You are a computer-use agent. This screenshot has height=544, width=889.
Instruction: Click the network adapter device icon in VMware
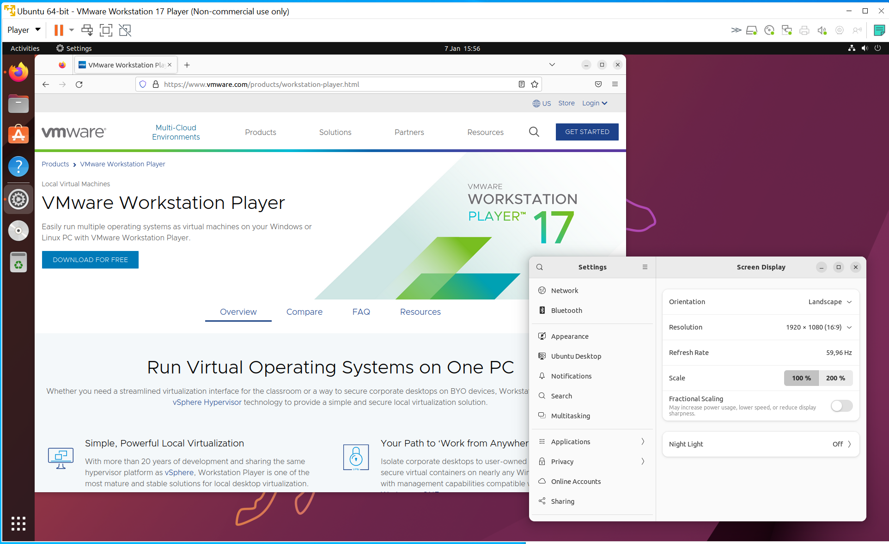[786, 30]
